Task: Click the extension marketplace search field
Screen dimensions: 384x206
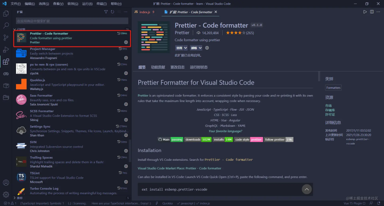Action: coord(72,21)
